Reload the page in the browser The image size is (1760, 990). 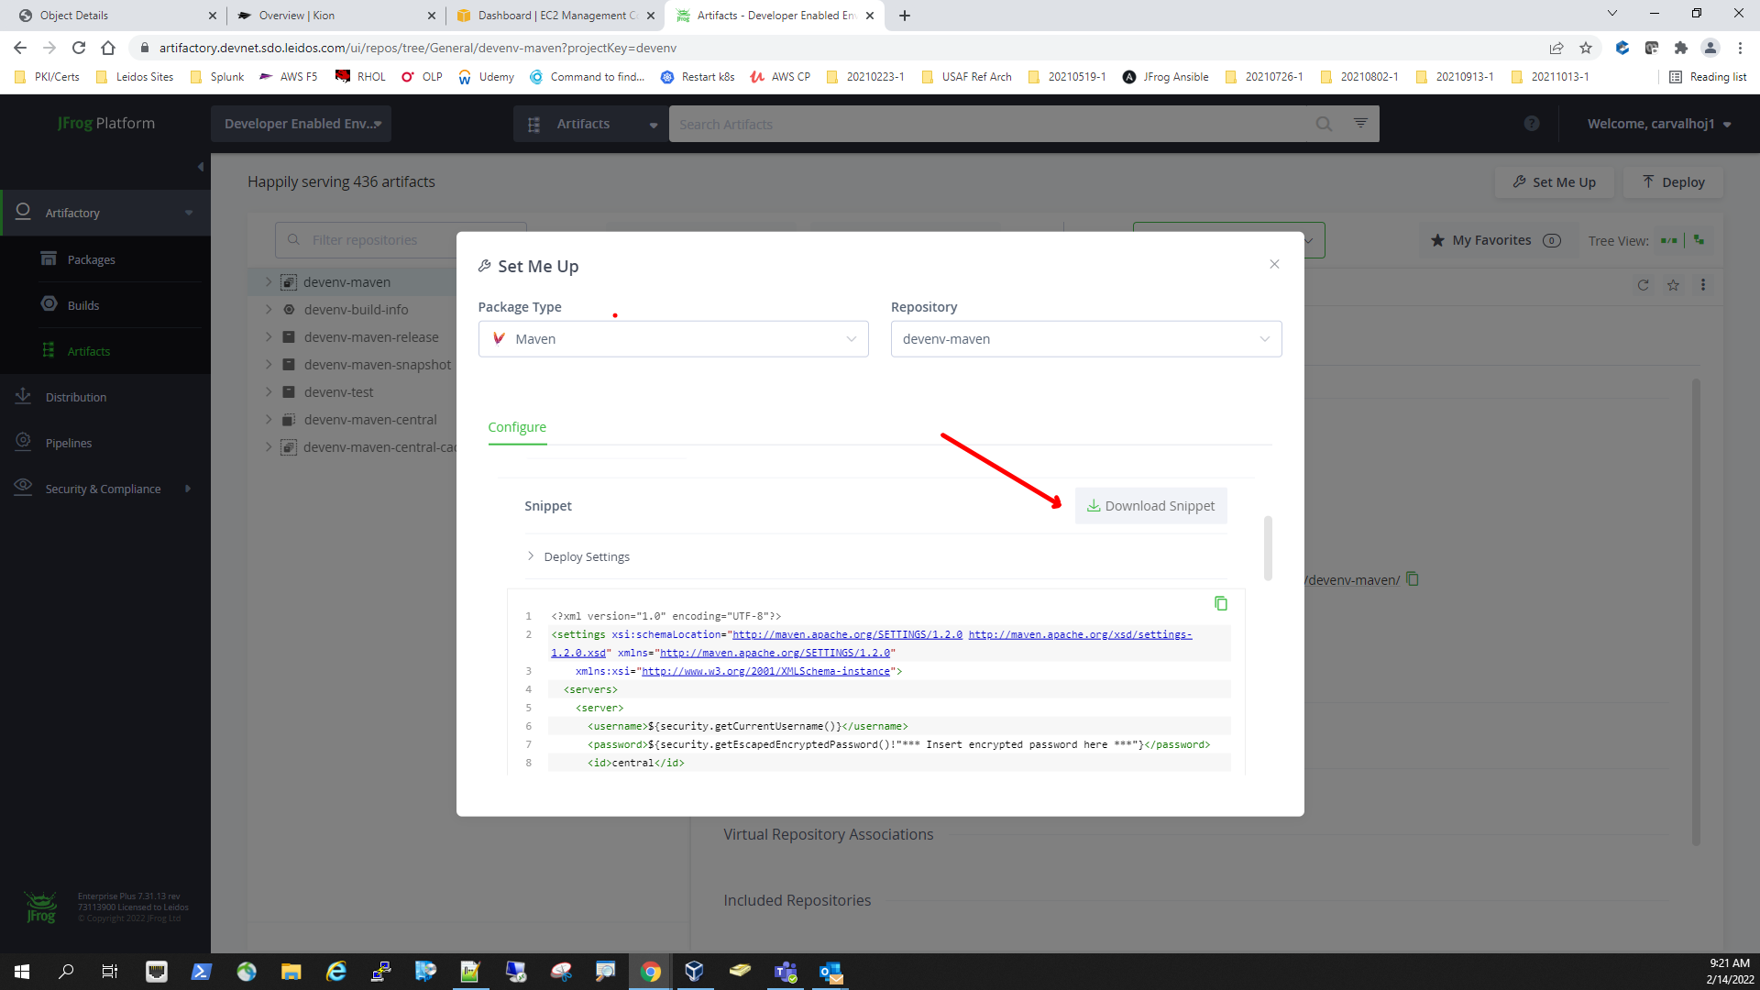pos(79,48)
